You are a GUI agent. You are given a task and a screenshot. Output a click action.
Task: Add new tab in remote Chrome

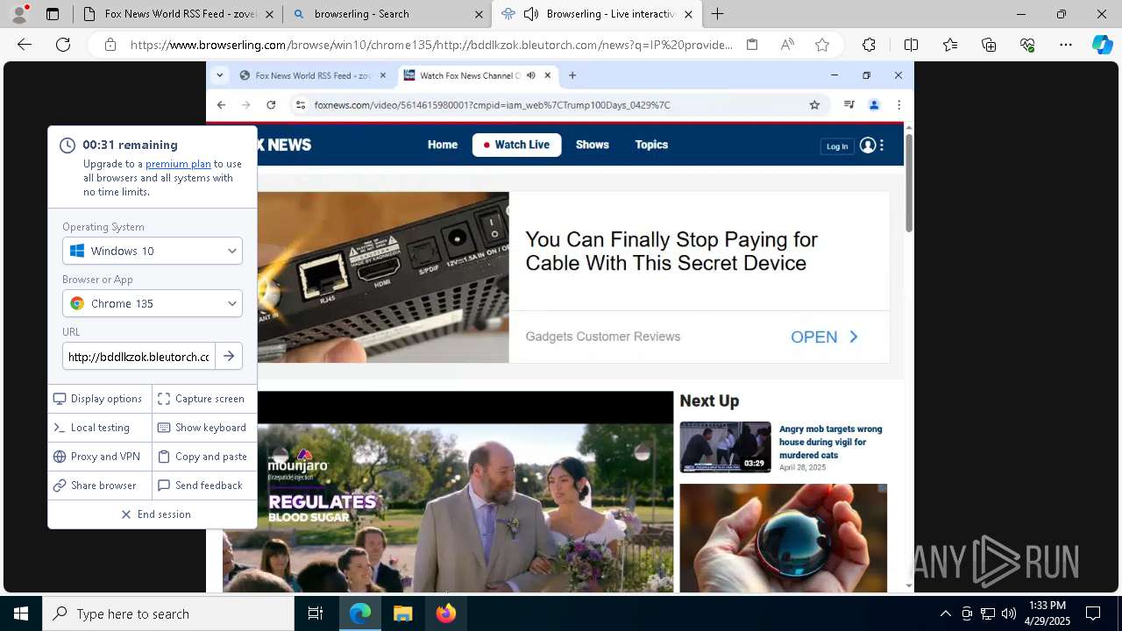(x=572, y=75)
